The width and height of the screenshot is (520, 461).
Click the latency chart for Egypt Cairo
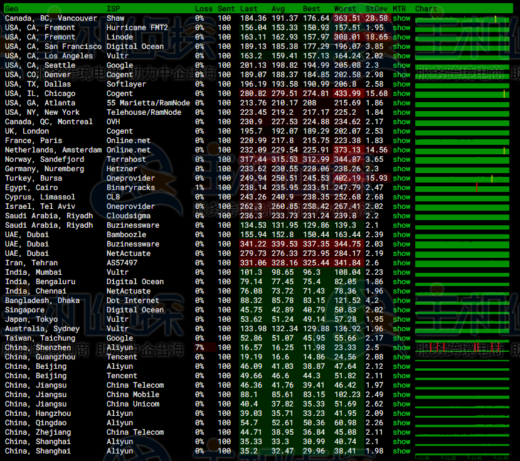coord(462,188)
